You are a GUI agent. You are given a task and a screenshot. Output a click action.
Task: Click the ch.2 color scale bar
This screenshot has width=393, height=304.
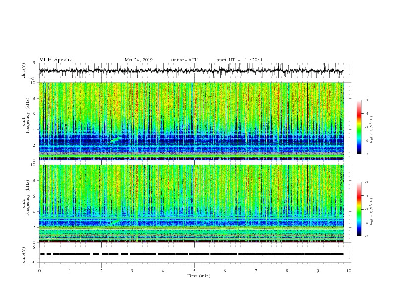[x=359, y=209]
